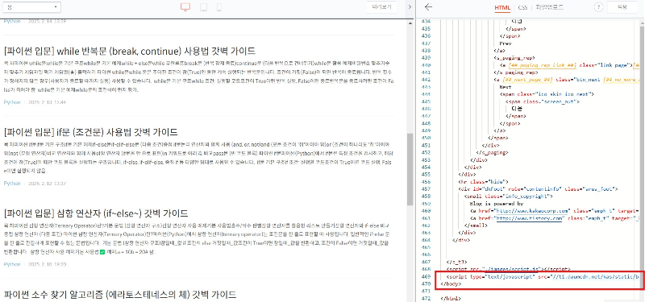Open the while 반복문 (break, continue) post
The image size is (645, 302).
click(x=130, y=51)
